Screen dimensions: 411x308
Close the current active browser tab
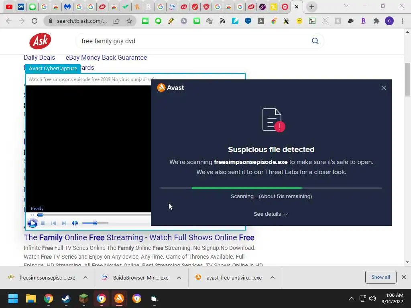pos(297,7)
